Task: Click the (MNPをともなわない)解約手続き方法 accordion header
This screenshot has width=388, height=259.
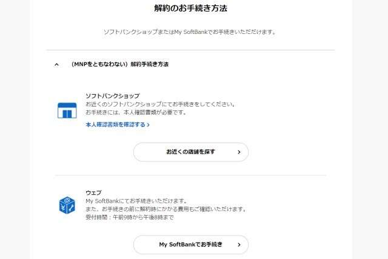Action: pyautogui.click(x=119, y=64)
